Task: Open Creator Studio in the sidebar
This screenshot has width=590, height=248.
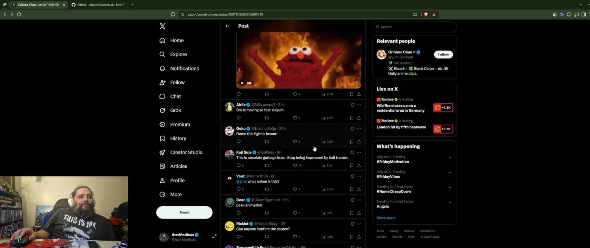Action: tap(181, 152)
